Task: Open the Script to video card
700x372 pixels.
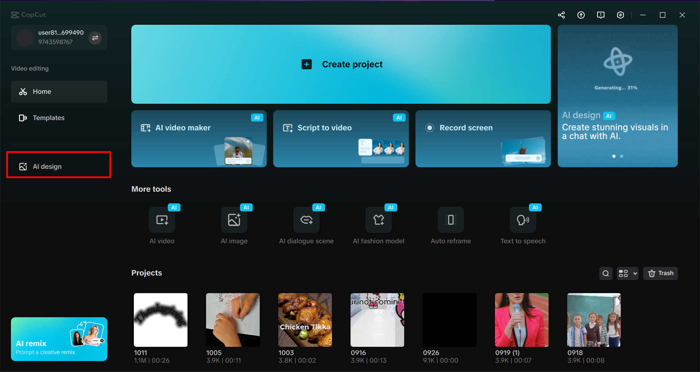Action: [x=341, y=139]
